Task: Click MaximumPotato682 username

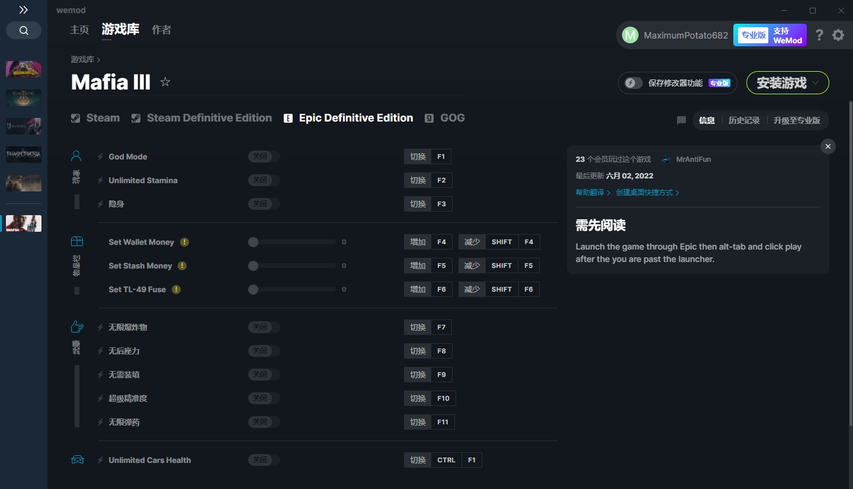Action: [x=686, y=35]
